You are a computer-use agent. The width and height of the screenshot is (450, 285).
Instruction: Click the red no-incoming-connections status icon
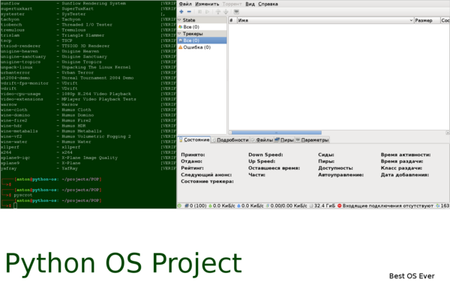pyautogui.click(x=339, y=205)
